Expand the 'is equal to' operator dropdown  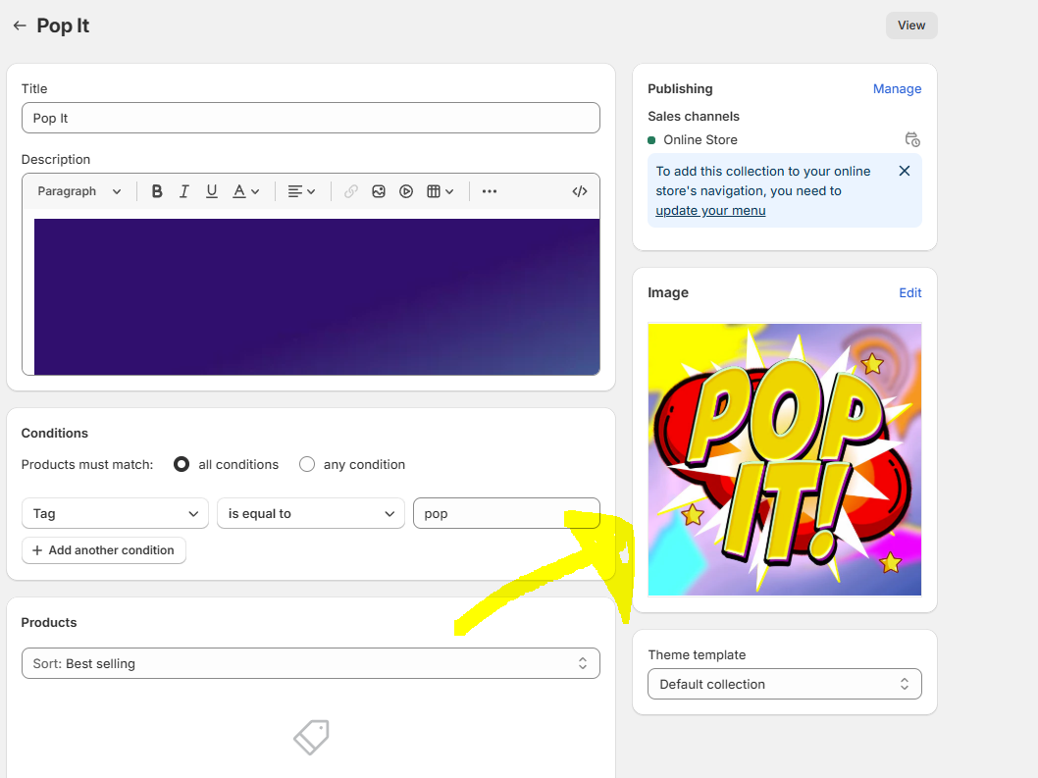[310, 513]
